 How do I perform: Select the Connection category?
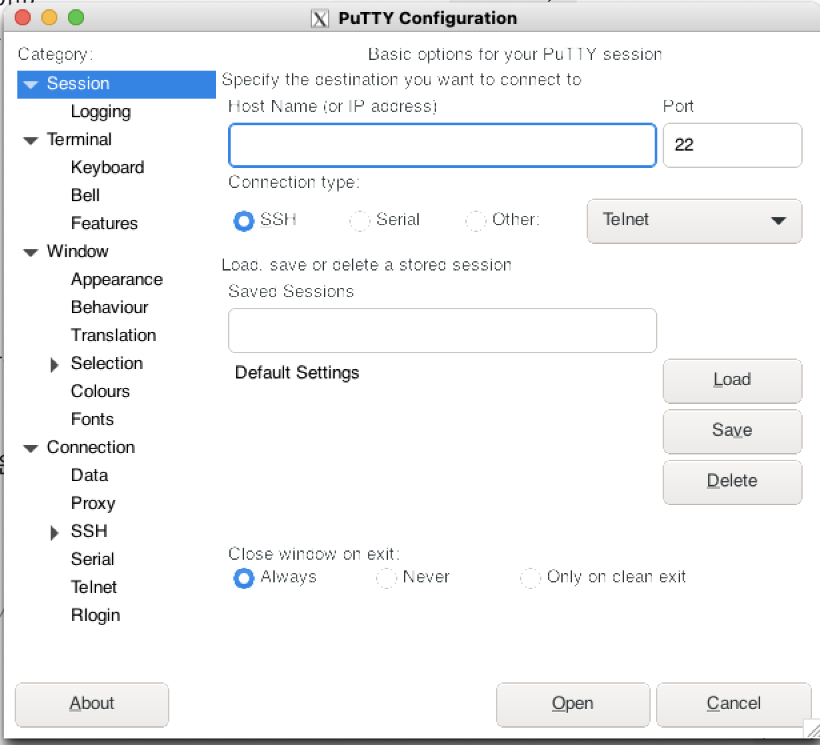point(91,447)
